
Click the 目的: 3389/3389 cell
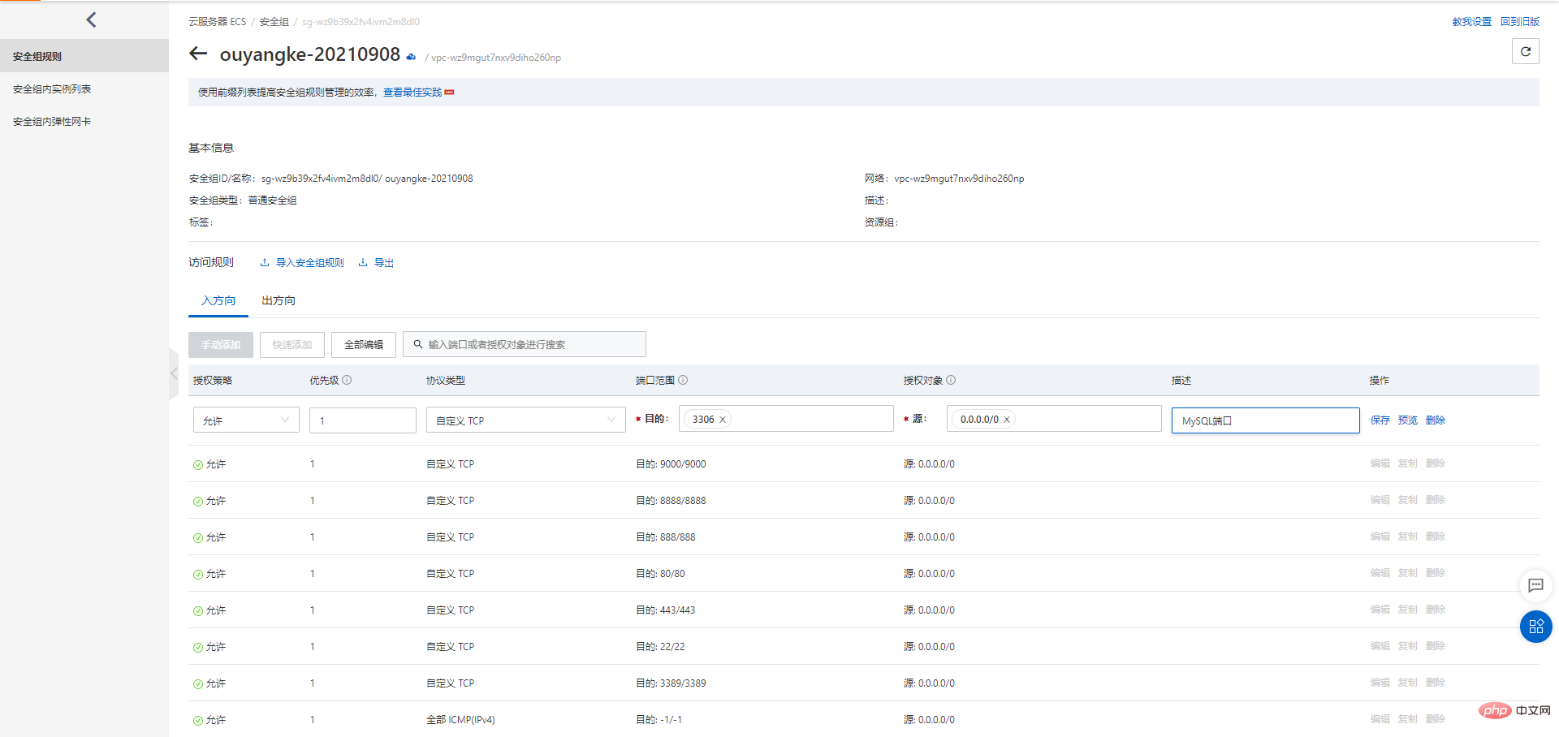pyautogui.click(x=671, y=683)
